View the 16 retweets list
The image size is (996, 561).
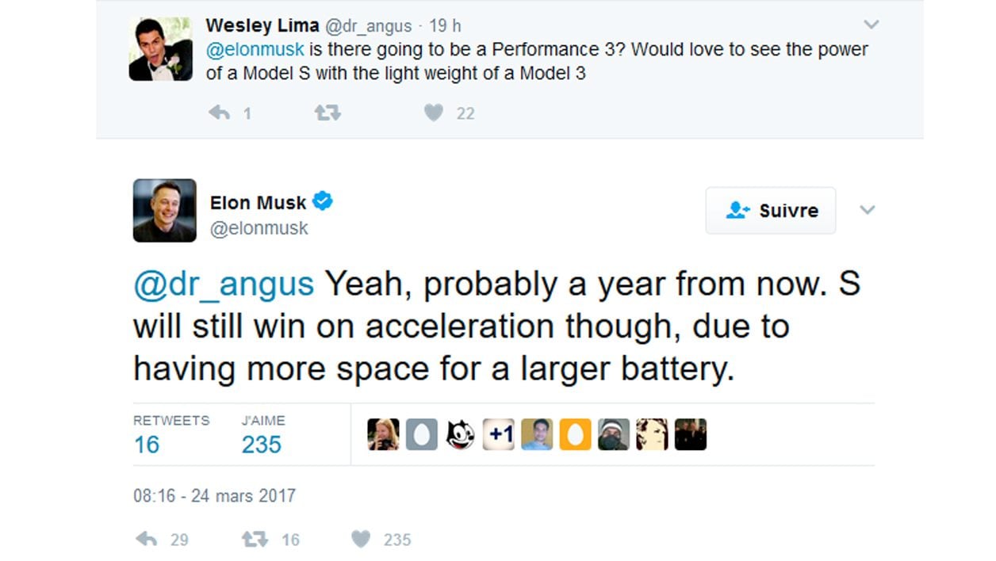coord(170,434)
